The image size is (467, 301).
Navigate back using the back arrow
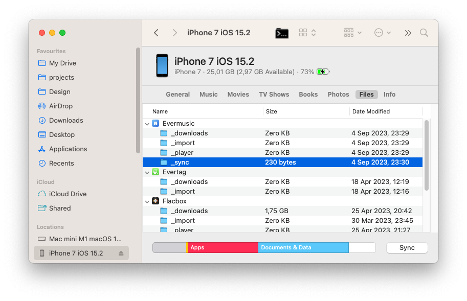156,33
